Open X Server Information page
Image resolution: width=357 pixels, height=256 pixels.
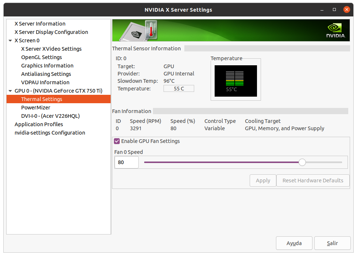tap(40, 24)
